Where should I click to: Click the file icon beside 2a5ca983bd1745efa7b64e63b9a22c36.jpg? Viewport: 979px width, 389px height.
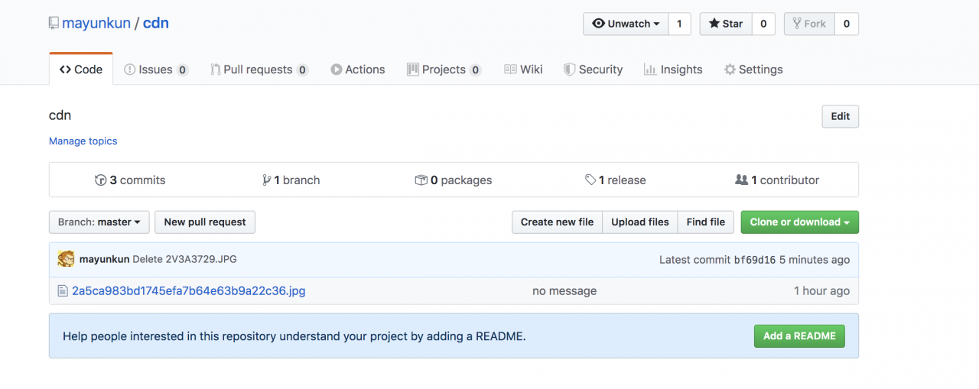[63, 290]
